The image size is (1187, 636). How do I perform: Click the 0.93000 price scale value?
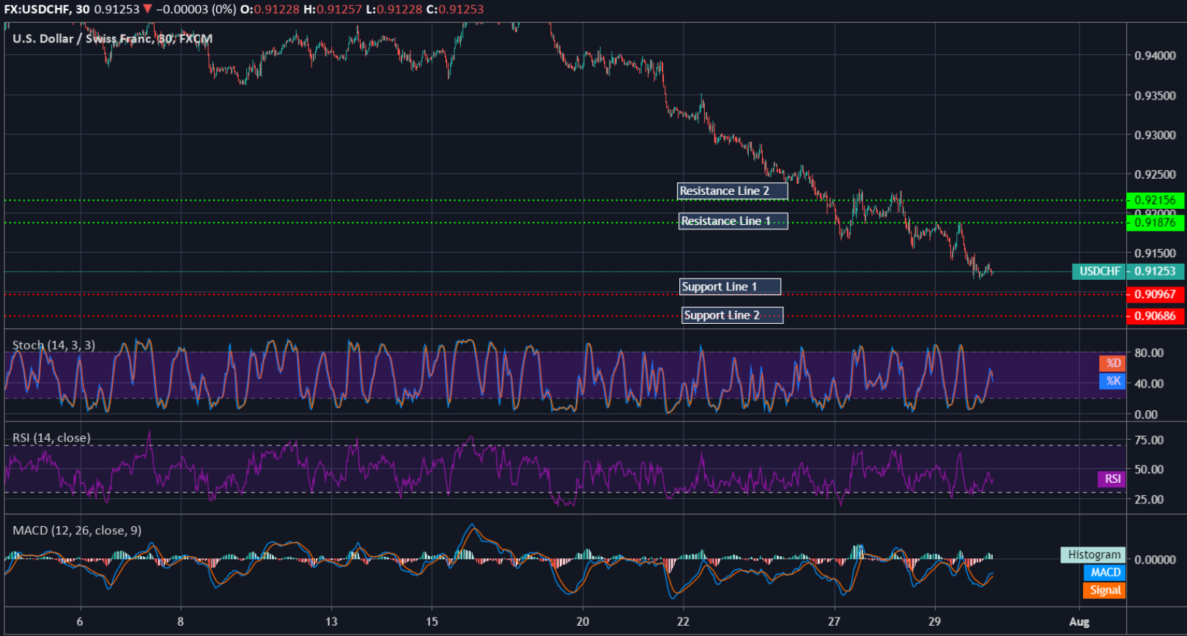click(x=1155, y=136)
